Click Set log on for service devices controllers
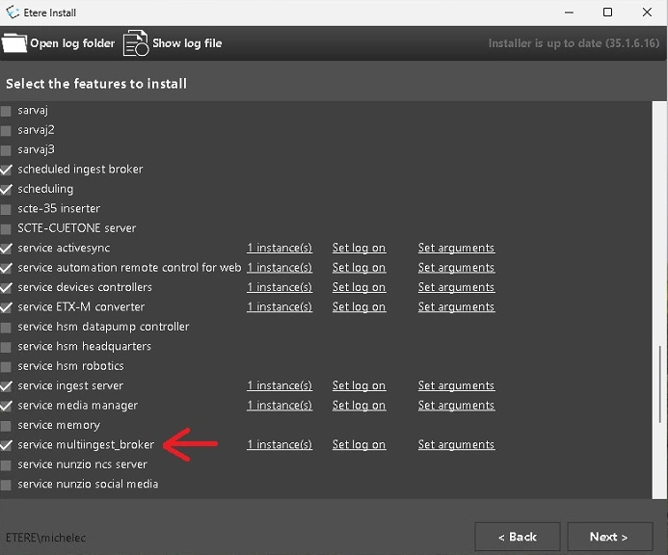This screenshot has width=668, height=555. click(x=359, y=287)
